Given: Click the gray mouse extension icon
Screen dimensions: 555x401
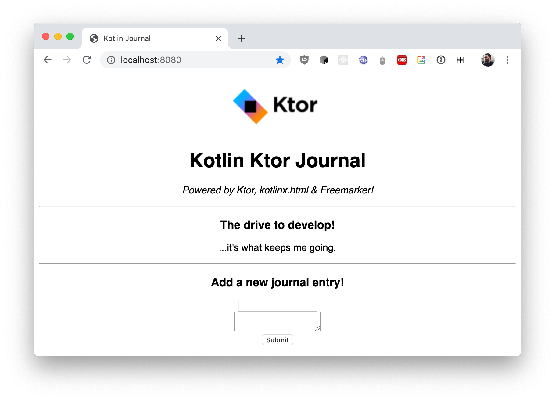Looking at the screenshot, I should coord(382,60).
